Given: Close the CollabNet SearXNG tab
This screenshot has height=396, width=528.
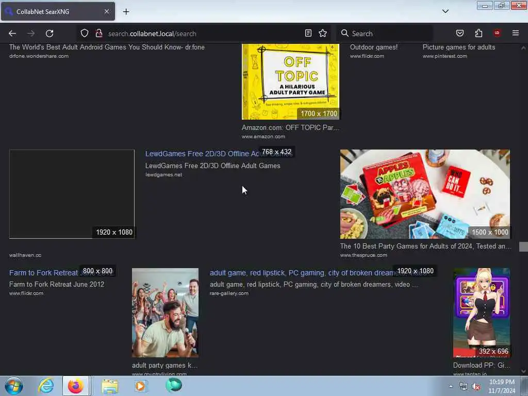Looking at the screenshot, I should (x=106, y=11).
